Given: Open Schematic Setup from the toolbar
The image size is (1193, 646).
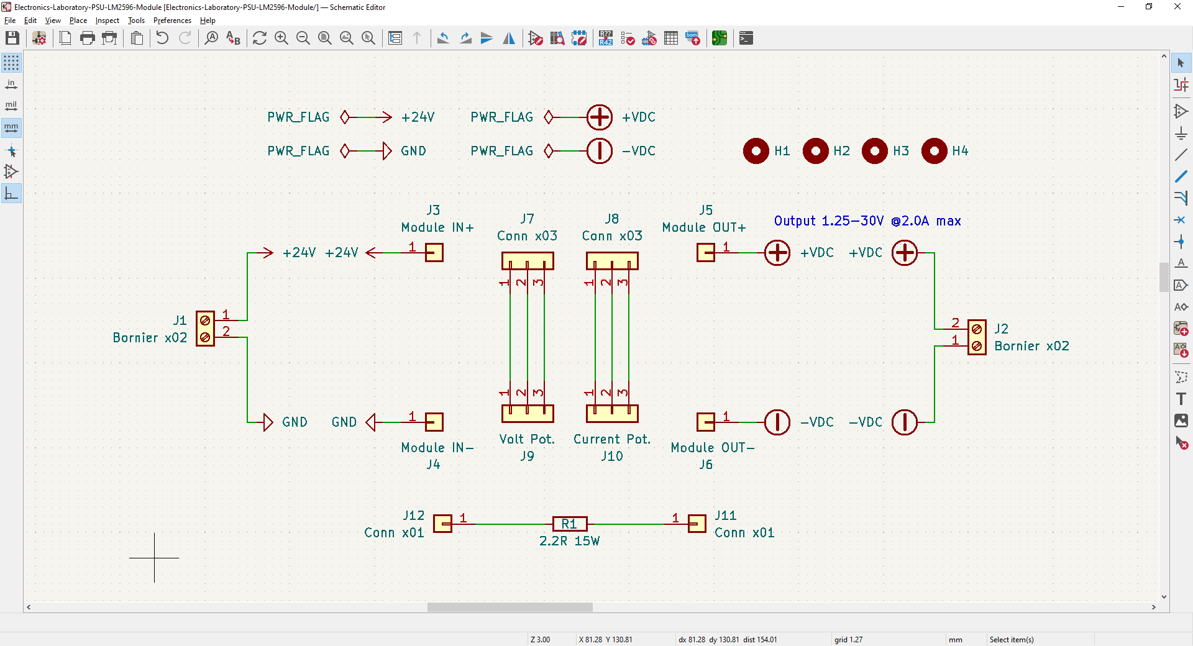Looking at the screenshot, I should point(39,38).
